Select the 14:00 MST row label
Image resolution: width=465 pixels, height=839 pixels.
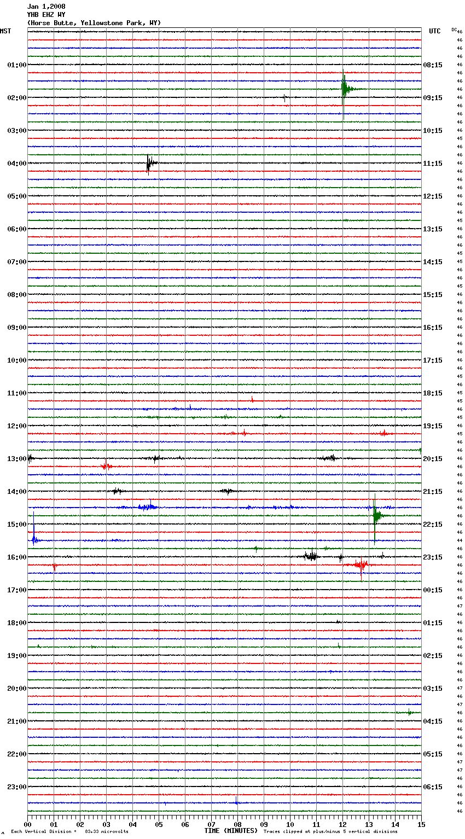point(16,492)
